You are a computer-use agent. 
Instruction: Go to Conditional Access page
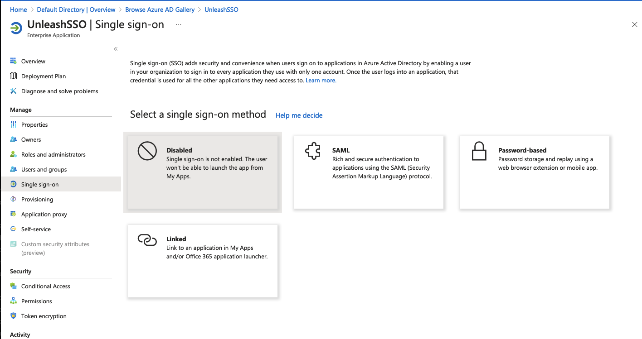[x=45, y=286]
